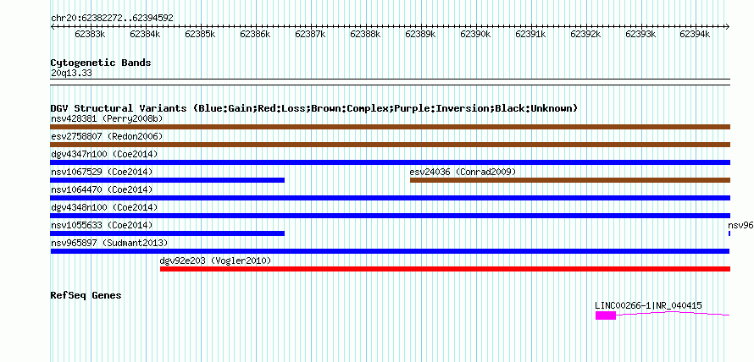
Task: Click the 62387k ruler position
Action: [x=310, y=34]
